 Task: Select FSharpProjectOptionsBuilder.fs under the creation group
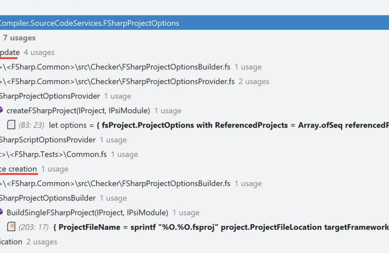(x=116, y=183)
